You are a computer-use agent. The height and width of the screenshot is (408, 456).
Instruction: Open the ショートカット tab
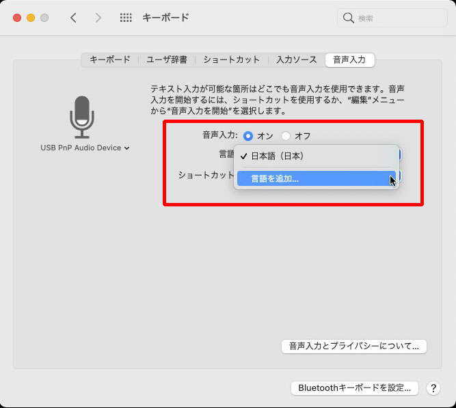[232, 59]
